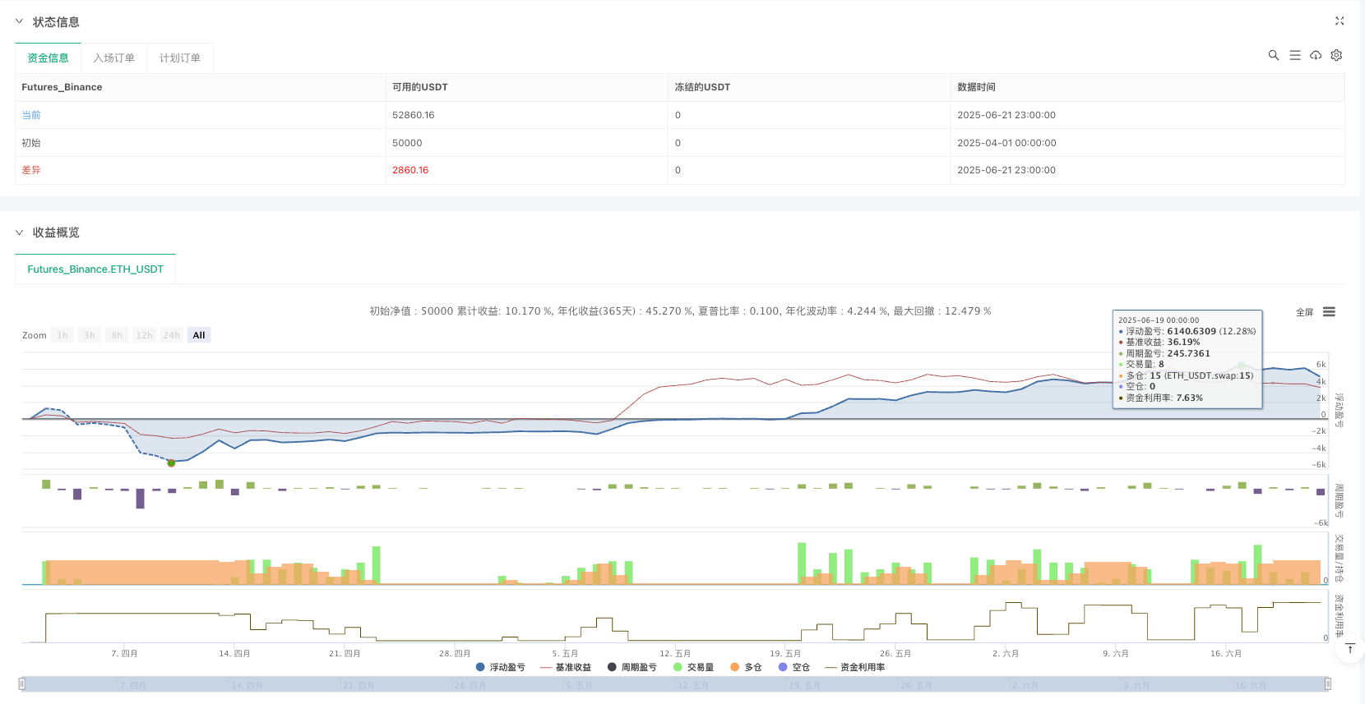Open the settings gear icon
This screenshot has width=1365, height=704.
[x=1336, y=55]
